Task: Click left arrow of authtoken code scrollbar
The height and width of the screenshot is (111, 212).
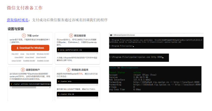Action: tap(11, 87)
